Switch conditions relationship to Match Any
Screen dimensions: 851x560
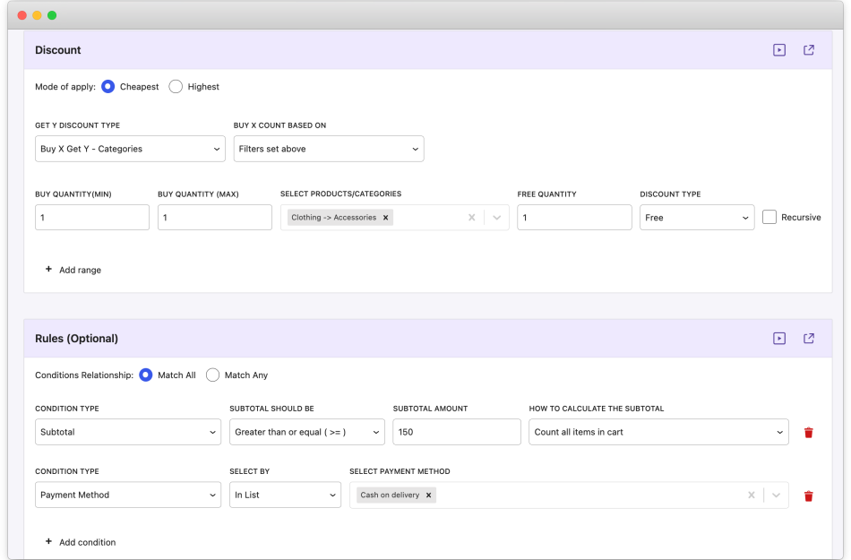tap(212, 375)
